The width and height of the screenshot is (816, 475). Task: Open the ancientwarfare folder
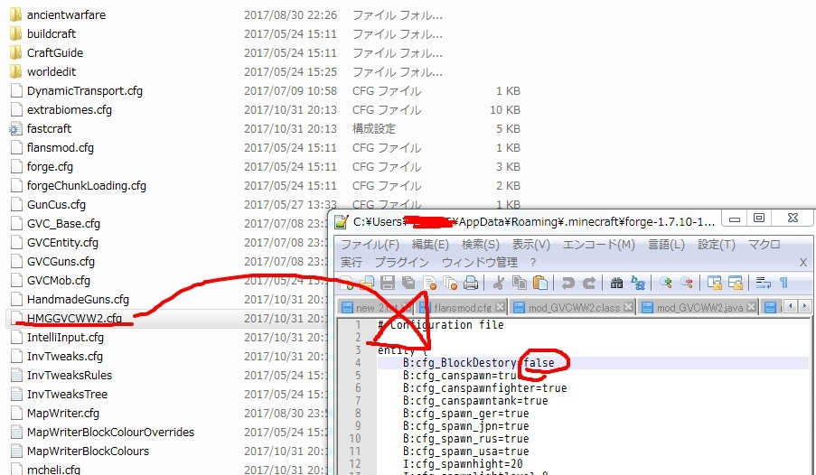tap(64, 14)
